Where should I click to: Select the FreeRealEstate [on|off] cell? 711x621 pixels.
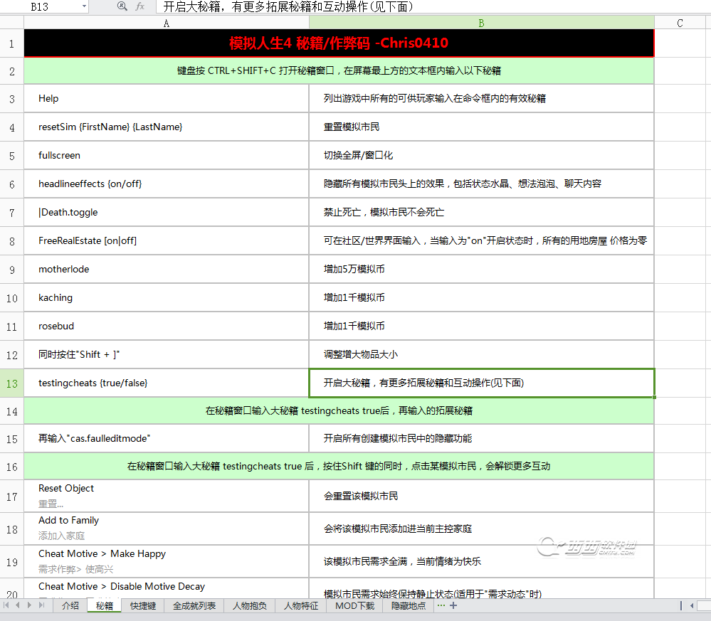pos(167,240)
